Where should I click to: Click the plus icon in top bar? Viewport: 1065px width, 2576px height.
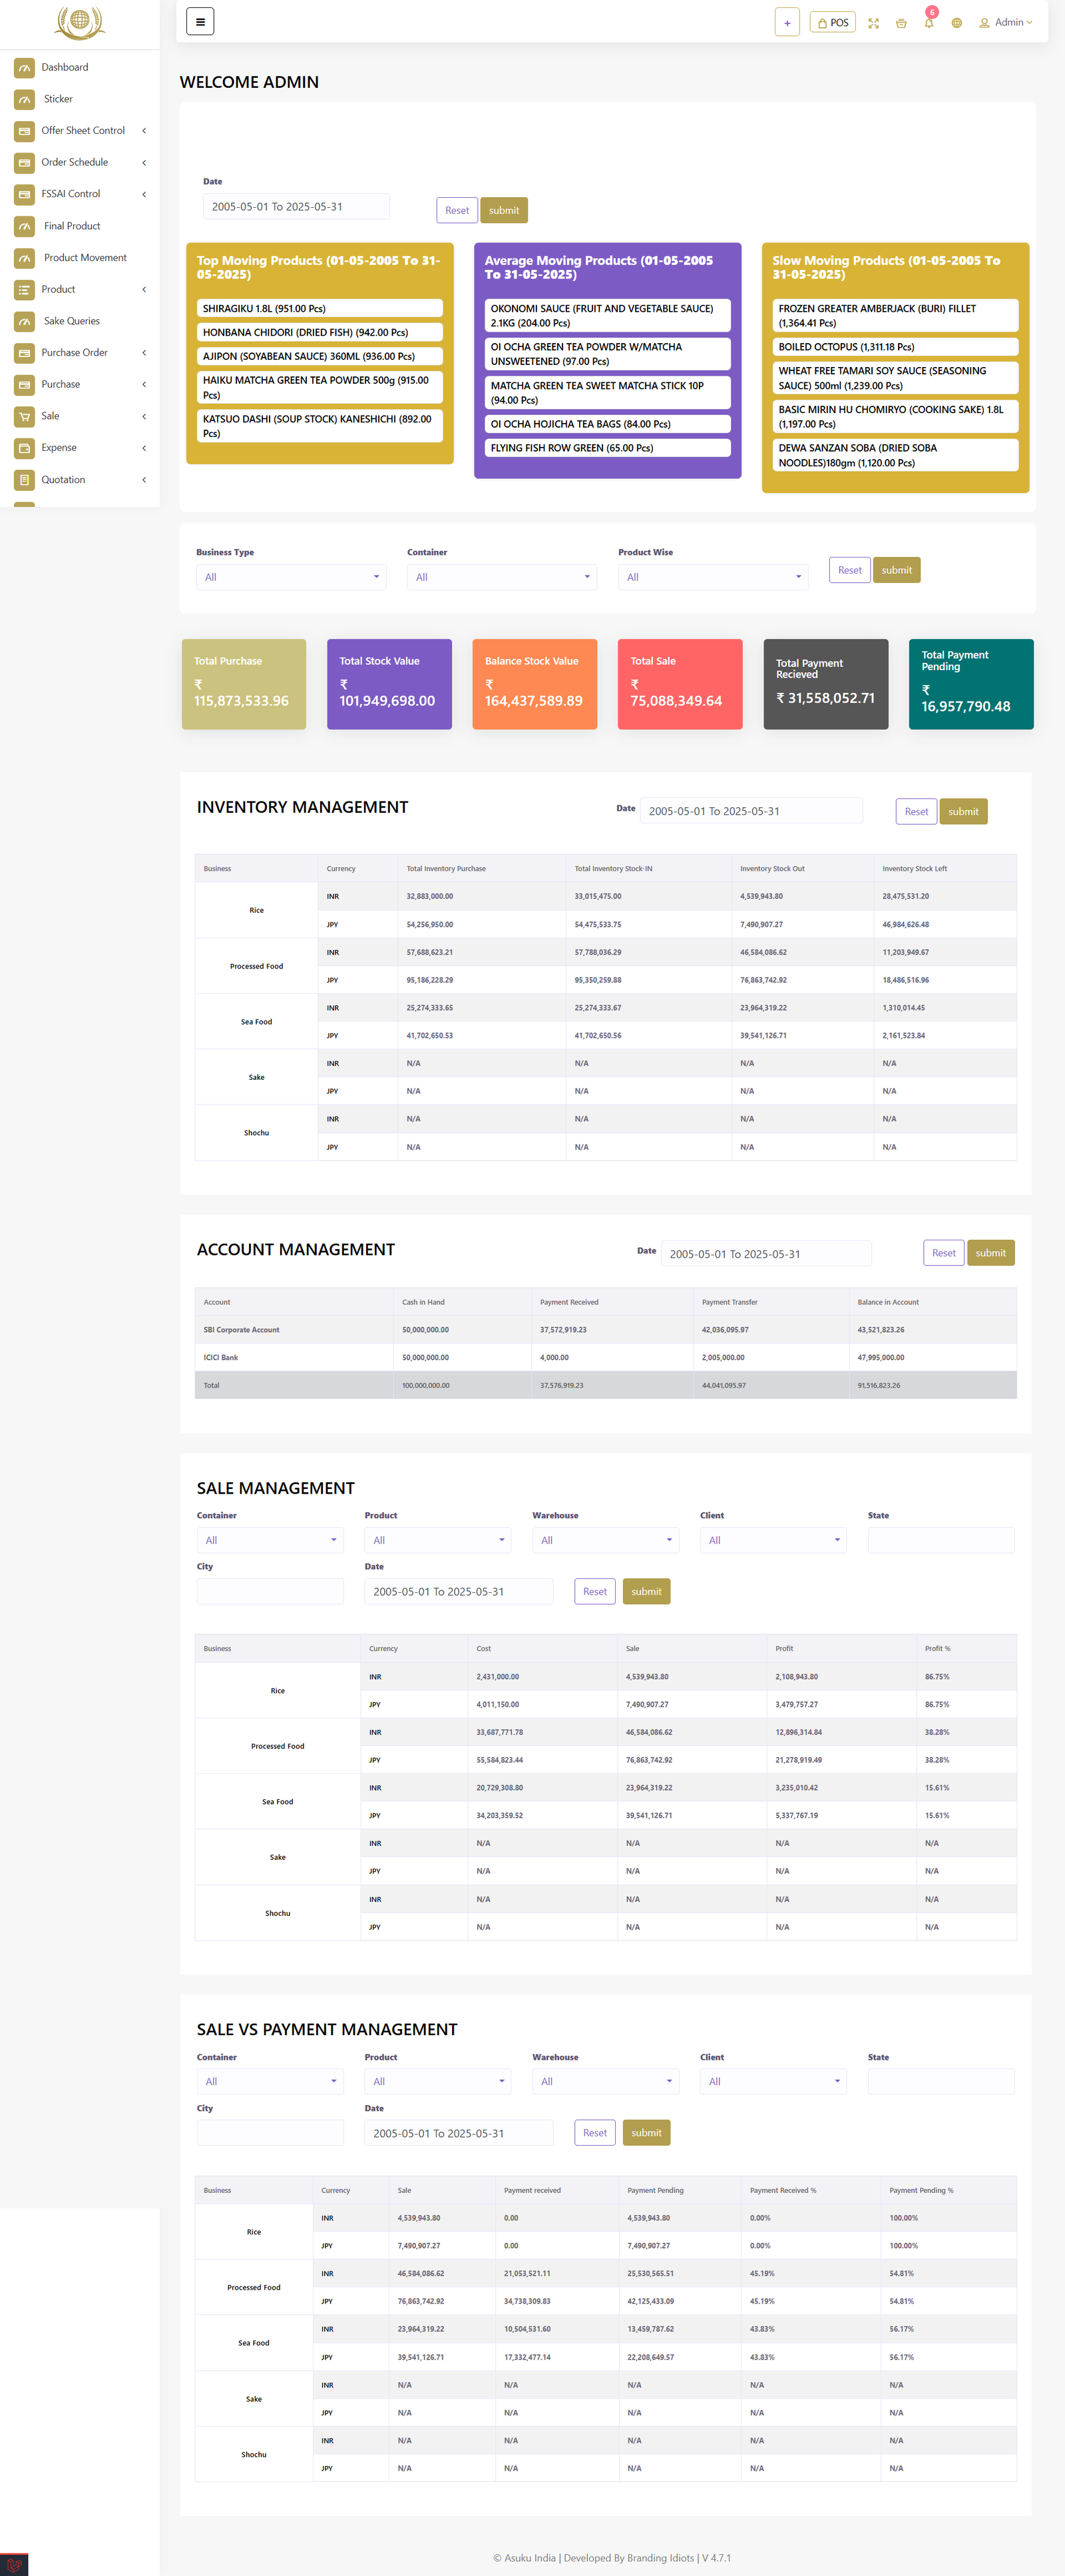(x=786, y=23)
